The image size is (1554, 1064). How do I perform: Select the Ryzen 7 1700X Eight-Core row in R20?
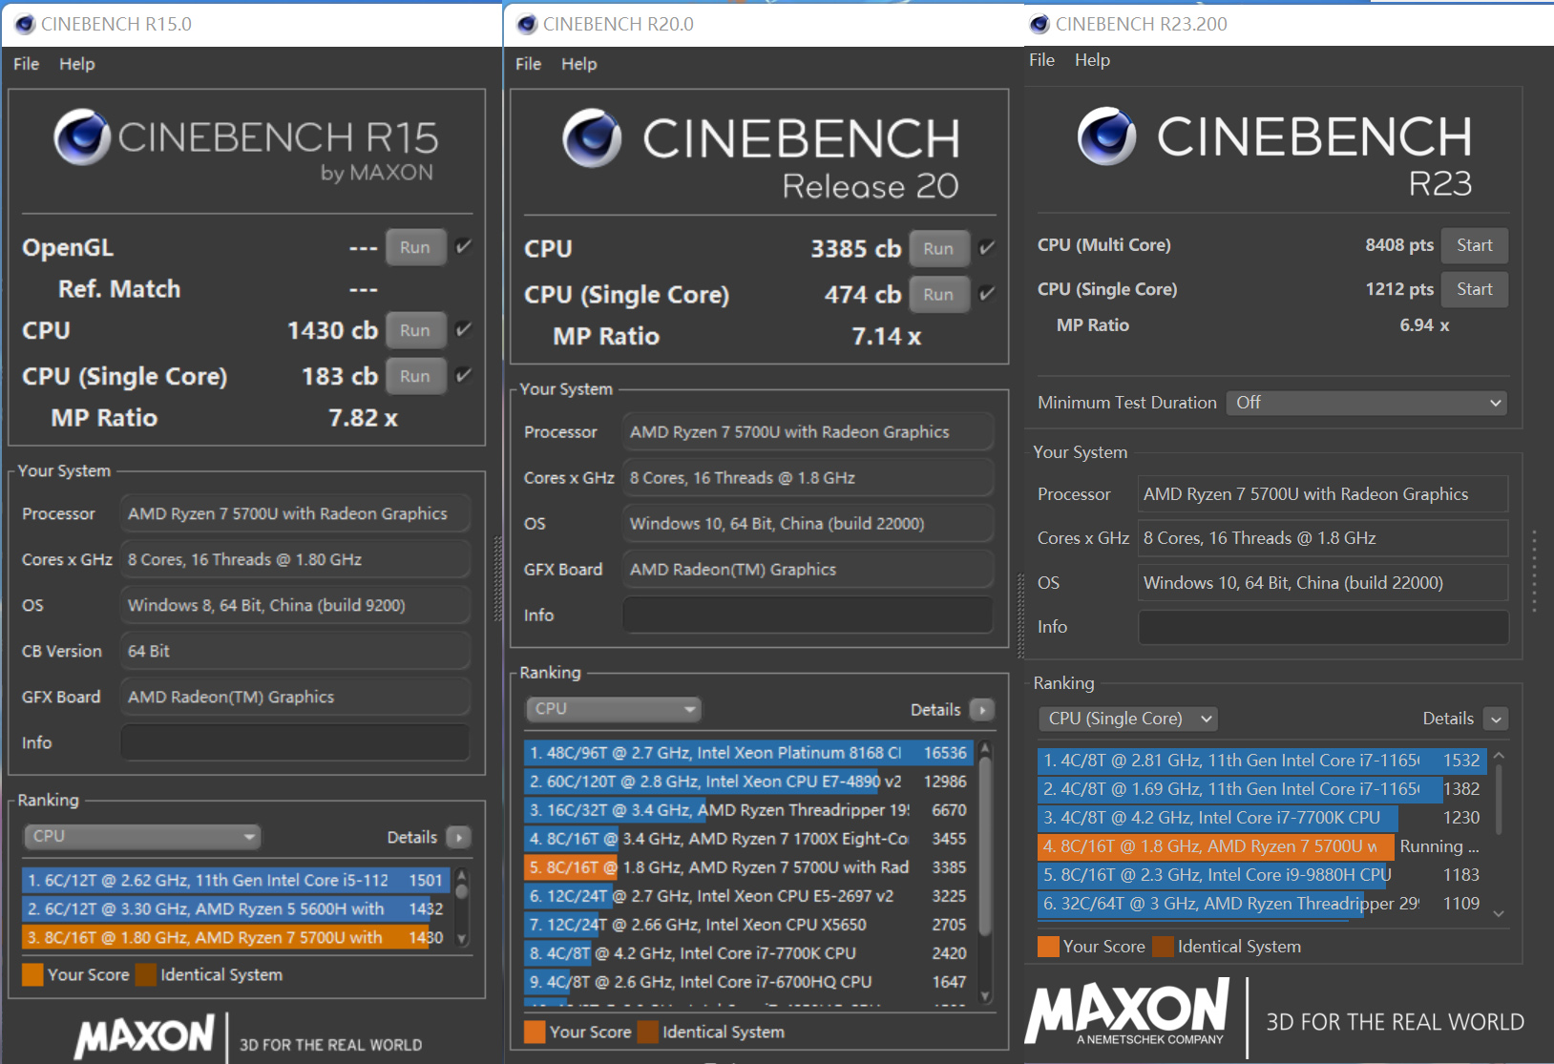tap(748, 839)
